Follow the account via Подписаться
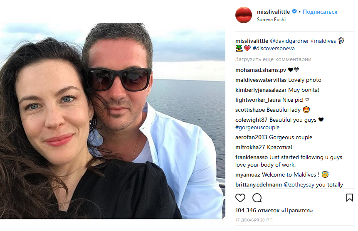This screenshot has width=358, height=231. click(x=320, y=12)
